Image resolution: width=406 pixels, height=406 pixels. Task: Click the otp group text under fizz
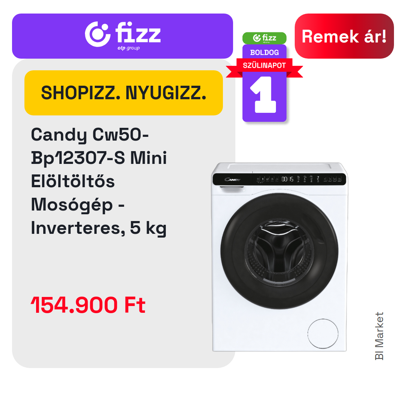click(129, 48)
